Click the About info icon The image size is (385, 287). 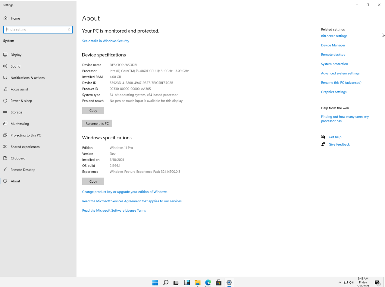coord(5,181)
